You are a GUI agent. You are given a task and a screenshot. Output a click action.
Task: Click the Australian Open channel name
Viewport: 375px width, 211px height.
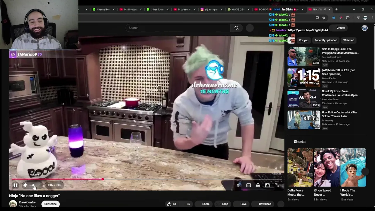click(x=330, y=99)
